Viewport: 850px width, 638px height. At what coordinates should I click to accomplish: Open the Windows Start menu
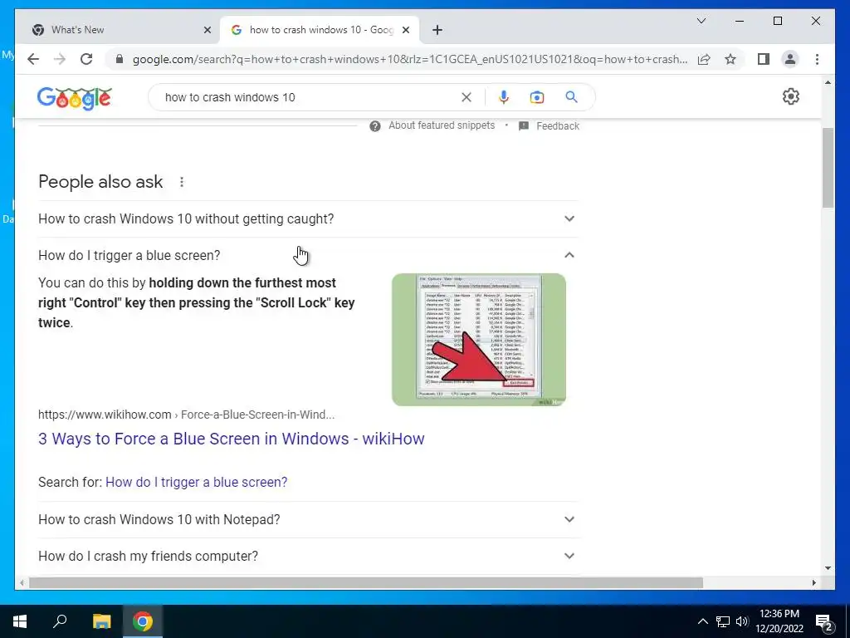click(20, 621)
